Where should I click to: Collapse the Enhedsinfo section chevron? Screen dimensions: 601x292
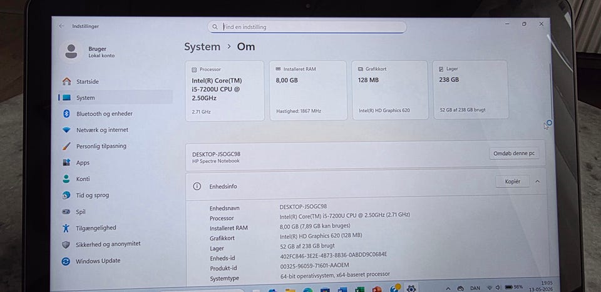click(537, 181)
